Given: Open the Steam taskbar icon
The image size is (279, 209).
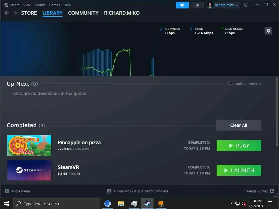Looking at the screenshot, I should tap(147, 204).
